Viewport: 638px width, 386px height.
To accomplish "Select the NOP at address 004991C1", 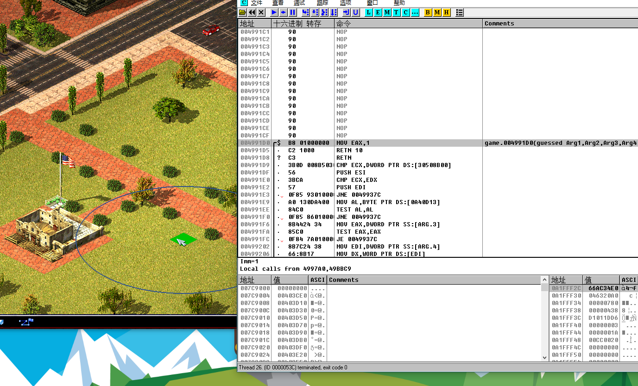I will tap(438, 32).
